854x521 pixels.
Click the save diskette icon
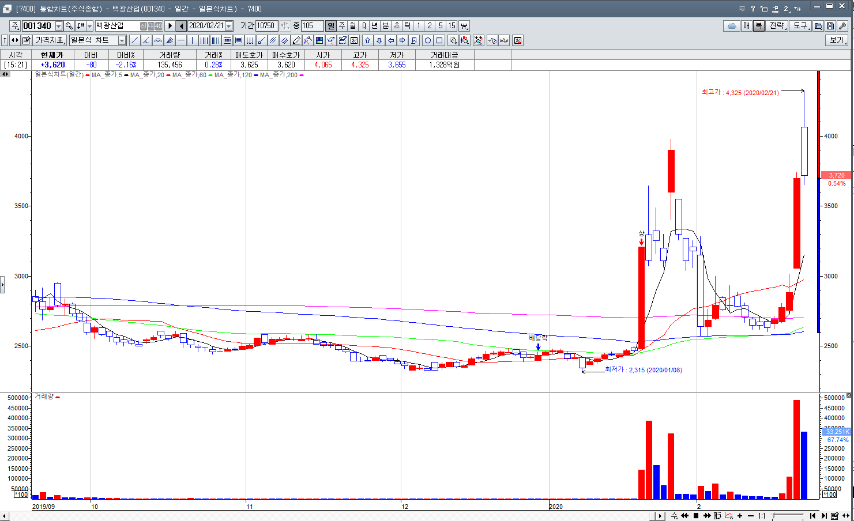830,26
